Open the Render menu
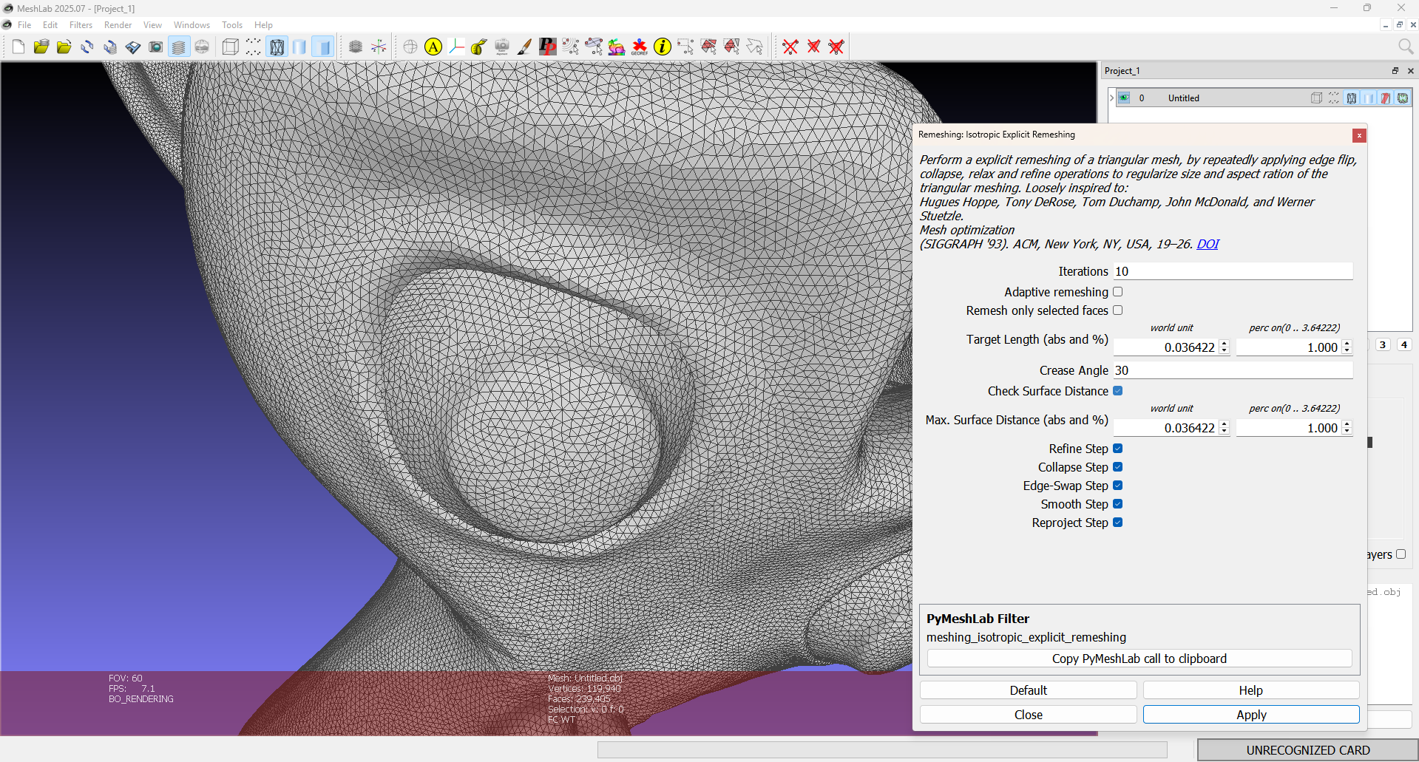Screen dimensions: 1419x762 click(118, 25)
